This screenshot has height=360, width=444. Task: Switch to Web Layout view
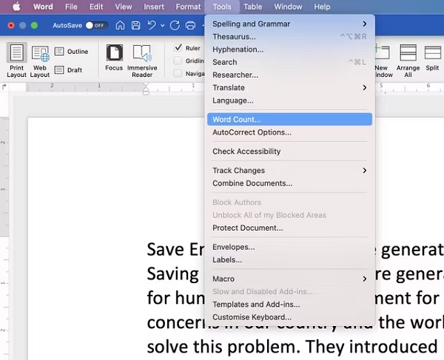coord(40,60)
